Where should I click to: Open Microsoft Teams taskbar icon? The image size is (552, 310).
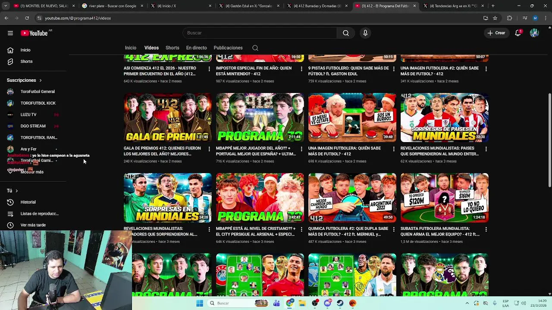point(277,303)
